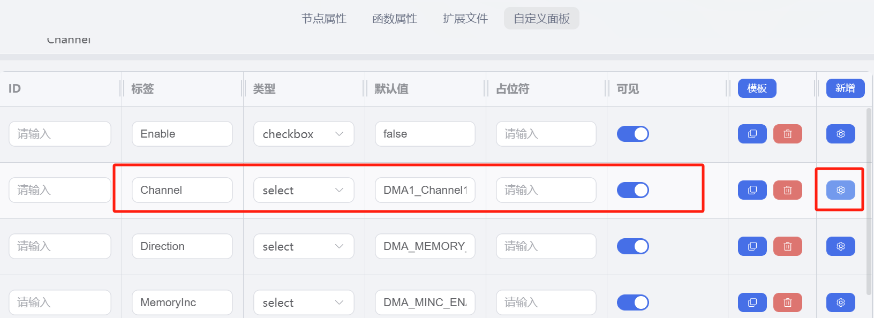Toggle visibility switch for Channel row
Screen dimensions: 874x318
pyautogui.click(x=633, y=190)
